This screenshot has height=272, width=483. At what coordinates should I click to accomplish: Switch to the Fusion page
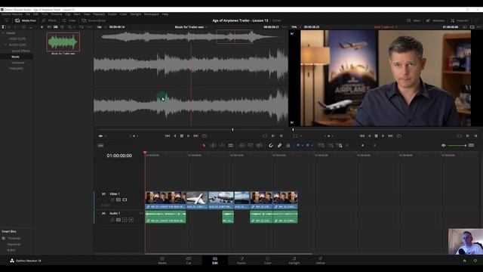[241, 260]
